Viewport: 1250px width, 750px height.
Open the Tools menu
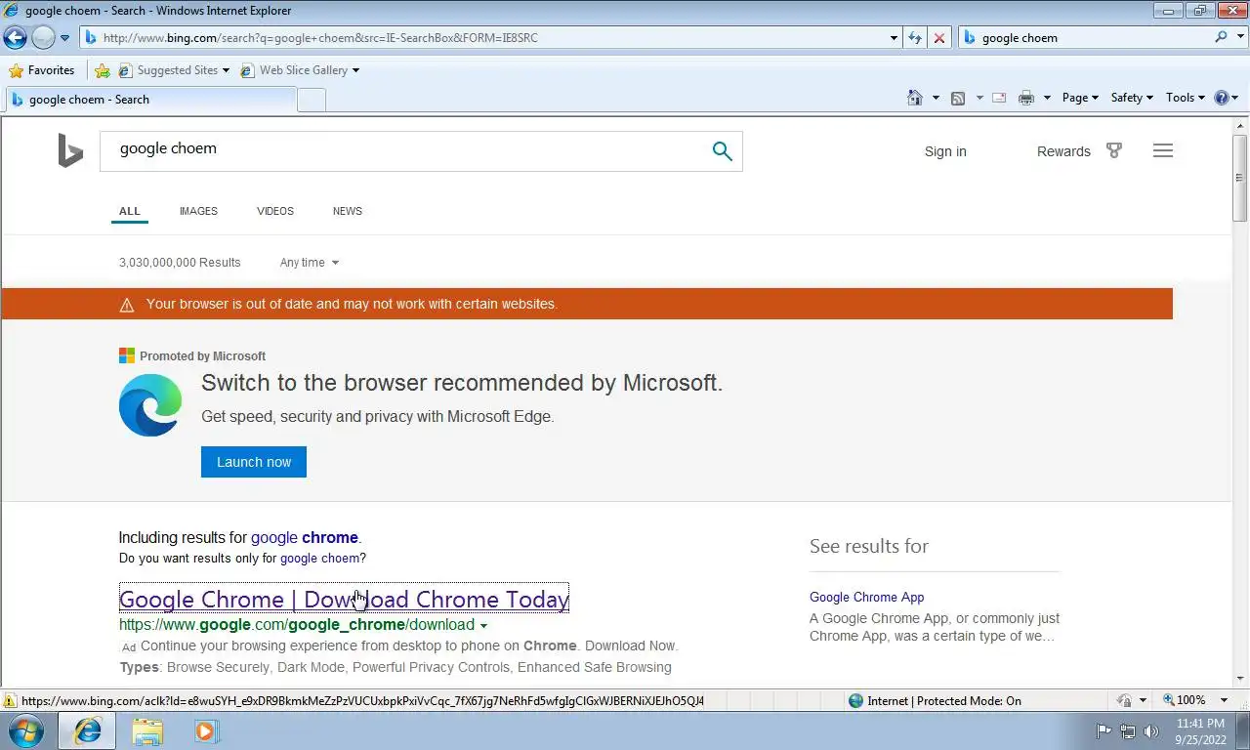(x=1186, y=98)
